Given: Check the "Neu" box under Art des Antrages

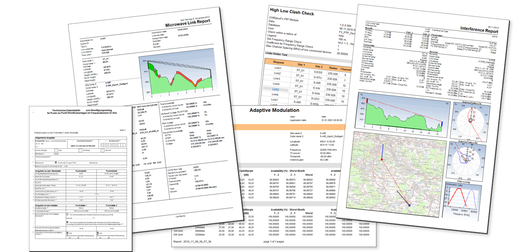Looking at the screenshot, I should 56,151.
